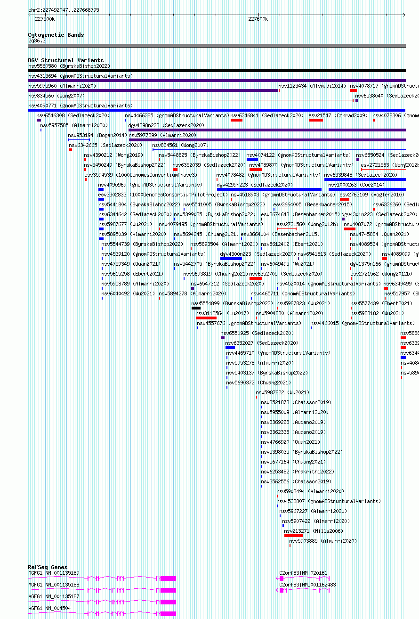419x619 pixels.
Task: Select nsv5612402 (Ebert2021) variant label
Action: point(292,244)
